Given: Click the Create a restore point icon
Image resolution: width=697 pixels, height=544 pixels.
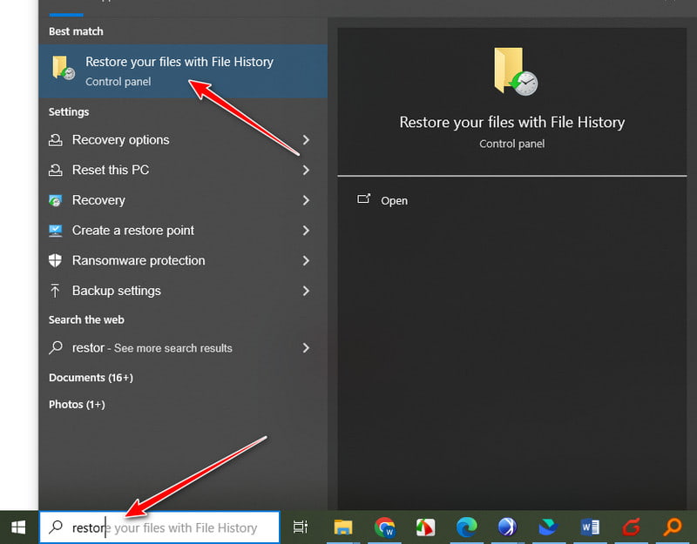Looking at the screenshot, I should point(56,231).
